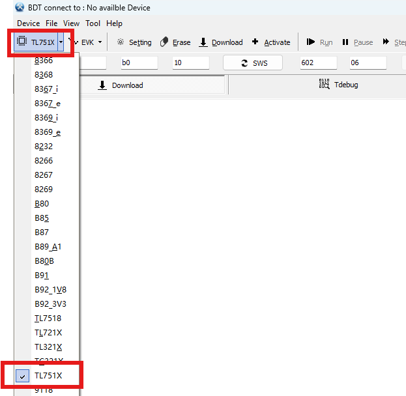Viewport: 406px width, 396px height.
Task: Open the Device menu
Action: (29, 23)
